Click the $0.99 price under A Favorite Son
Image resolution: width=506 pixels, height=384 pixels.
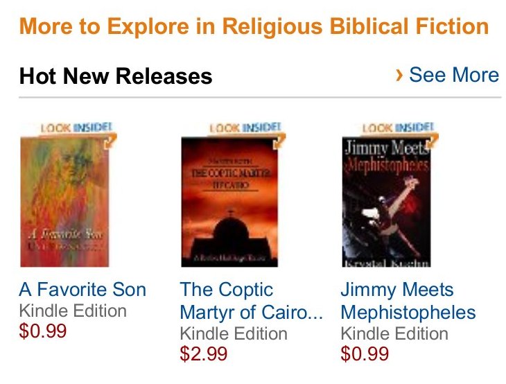43,331
